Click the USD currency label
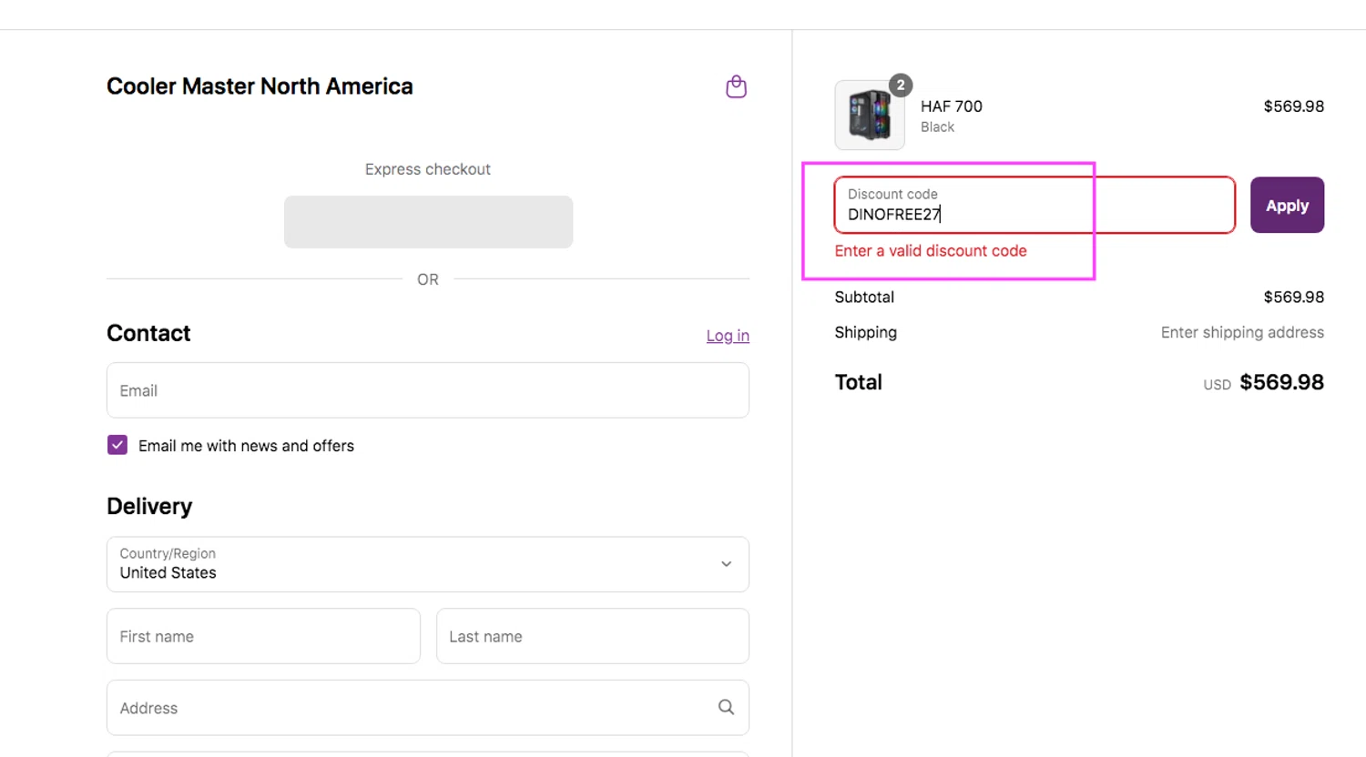Image resolution: width=1366 pixels, height=757 pixels. [1217, 385]
